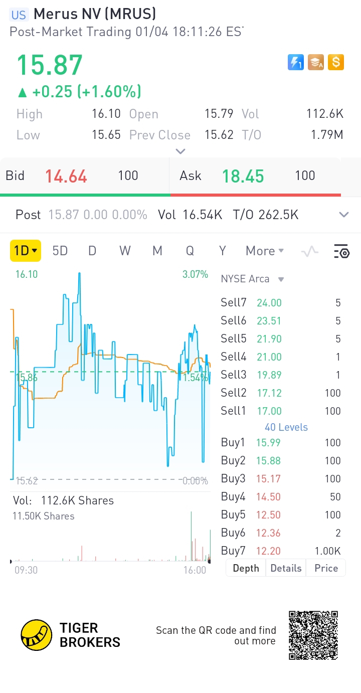Open the chart settings icon
This screenshot has width=361, height=693.
point(341,251)
